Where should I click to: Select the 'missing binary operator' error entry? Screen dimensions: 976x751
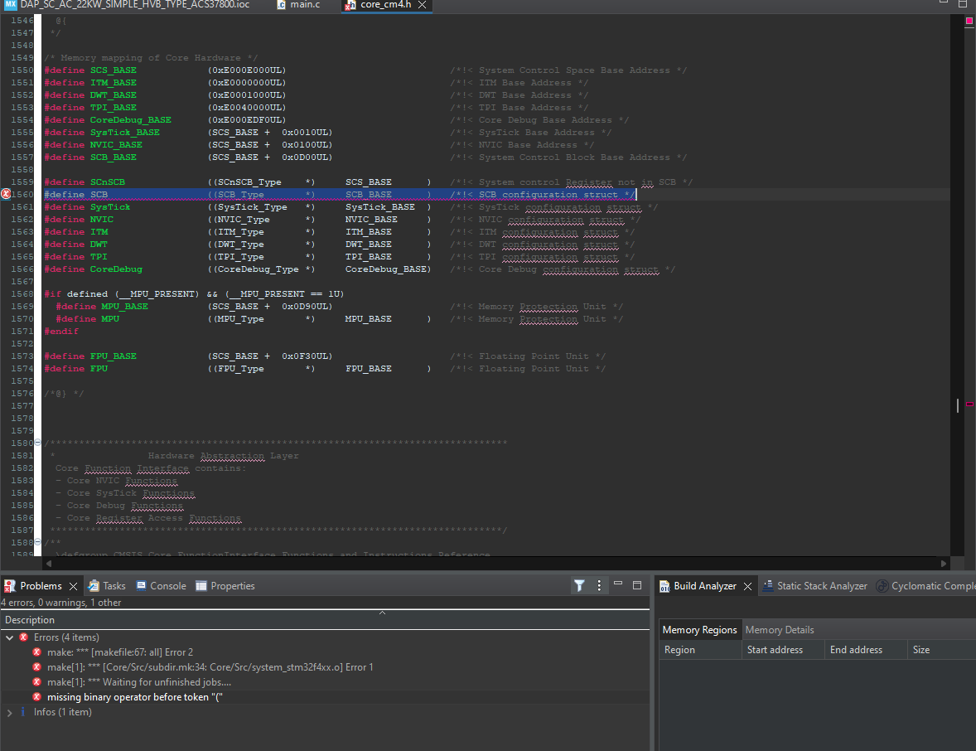134,697
